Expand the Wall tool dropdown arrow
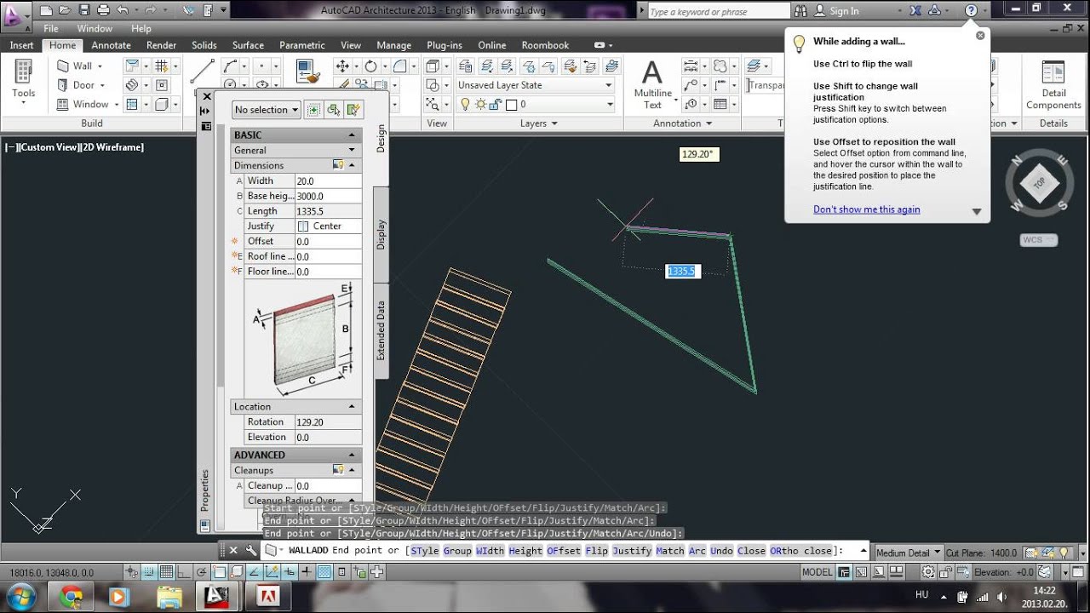The image size is (1090, 613). click(x=100, y=66)
